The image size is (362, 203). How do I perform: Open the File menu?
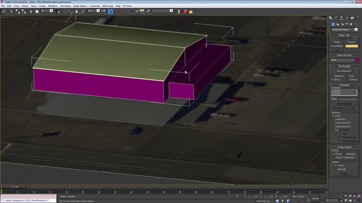[3, 6]
